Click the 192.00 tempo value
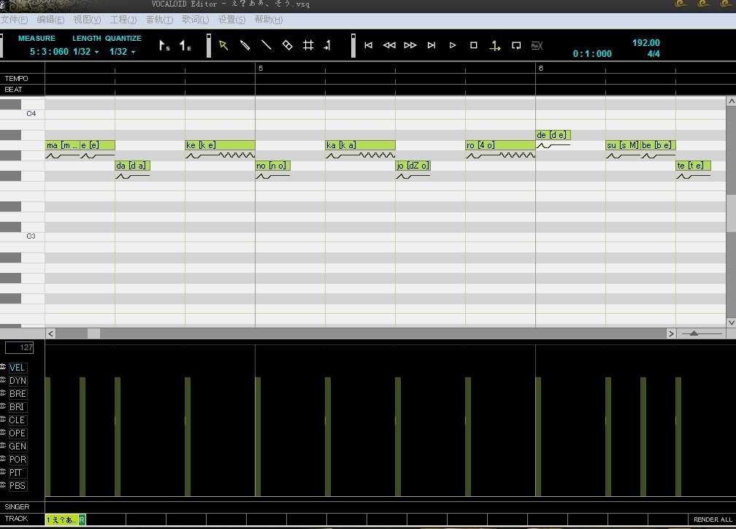 [x=646, y=42]
